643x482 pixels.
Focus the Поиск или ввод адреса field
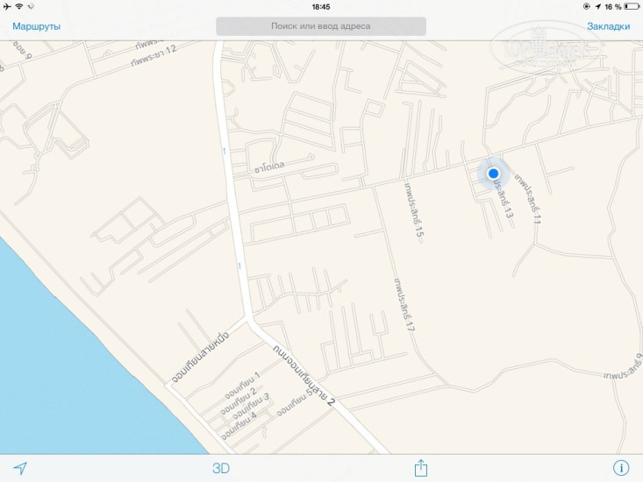pos(321,26)
